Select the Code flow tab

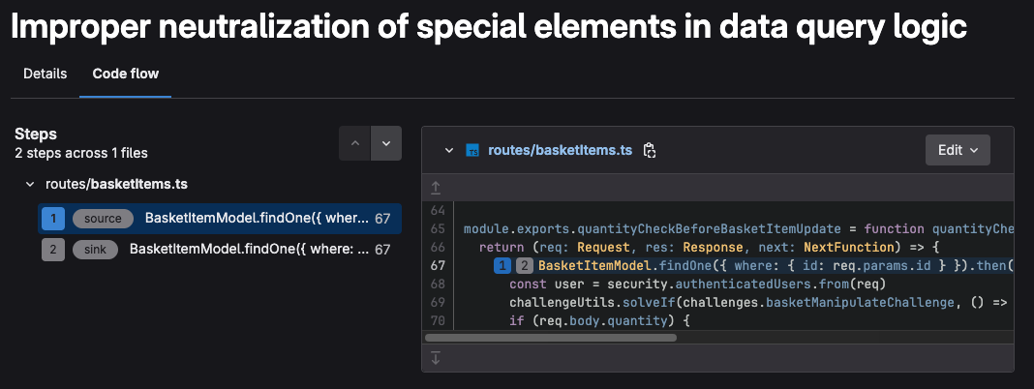coord(126,74)
